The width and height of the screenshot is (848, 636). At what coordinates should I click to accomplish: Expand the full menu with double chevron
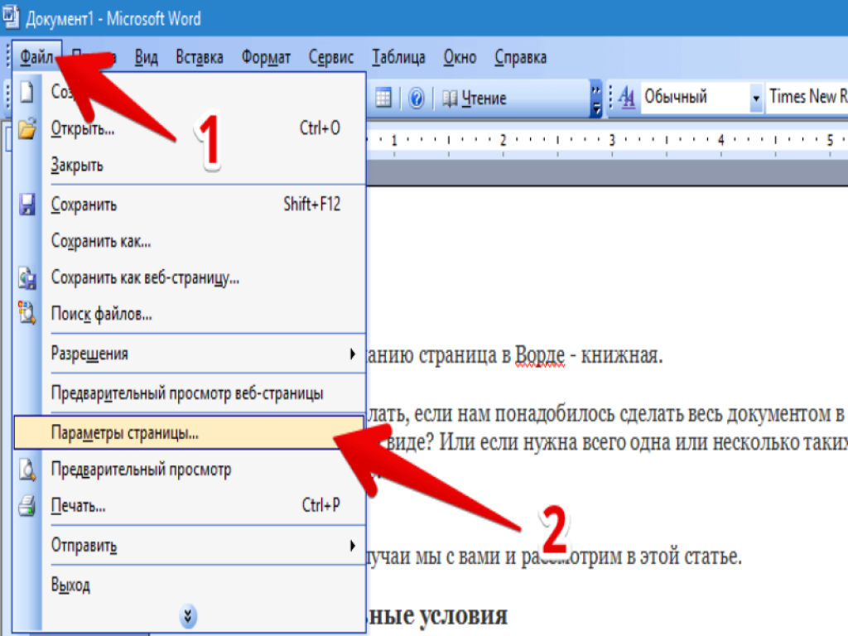[x=188, y=616]
